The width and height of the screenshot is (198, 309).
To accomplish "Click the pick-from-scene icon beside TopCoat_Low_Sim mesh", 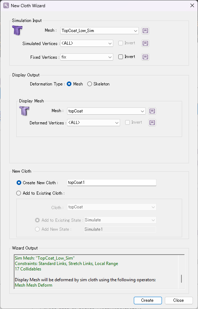I will [145, 31].
